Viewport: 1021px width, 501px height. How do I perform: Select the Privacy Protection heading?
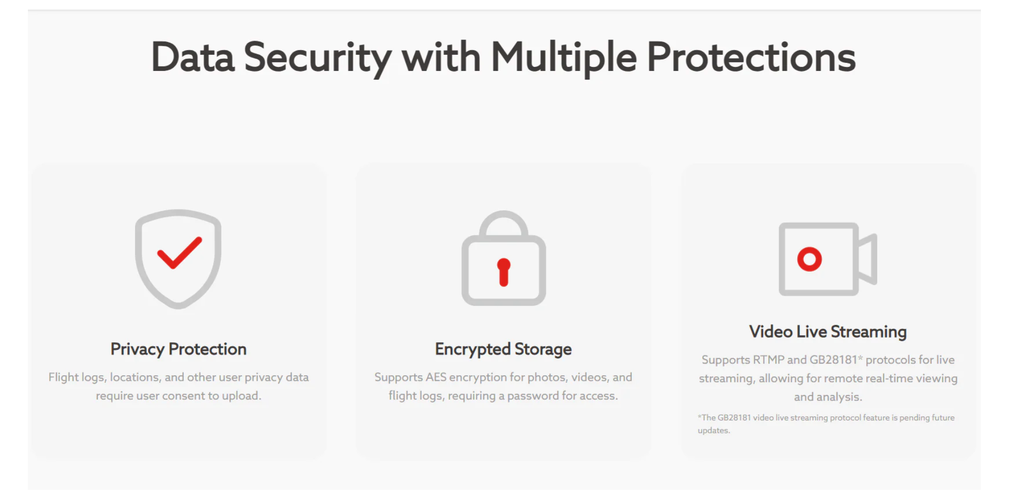pos(179,349)
